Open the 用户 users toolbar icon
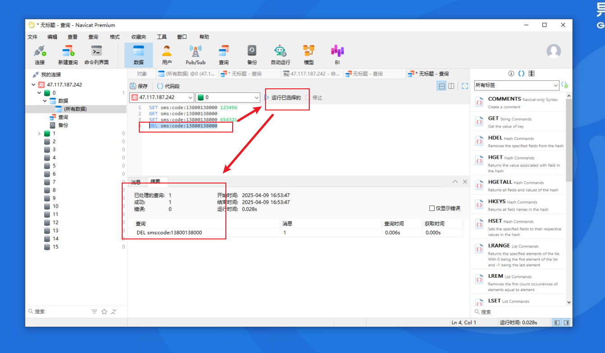The image size is (605, 353). click(x=167, y=55)
